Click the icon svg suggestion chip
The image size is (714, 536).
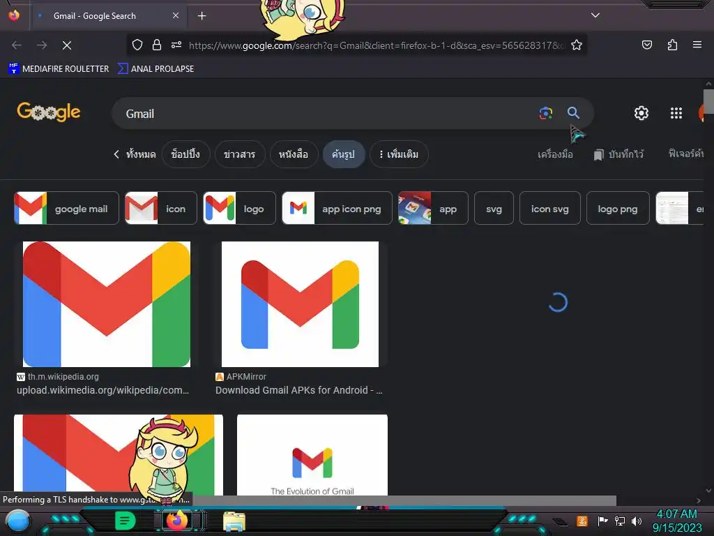550,208
